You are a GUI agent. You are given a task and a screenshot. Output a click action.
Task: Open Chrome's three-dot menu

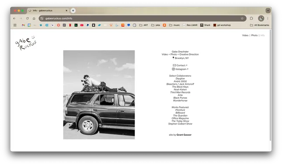[x=268, y=18]
